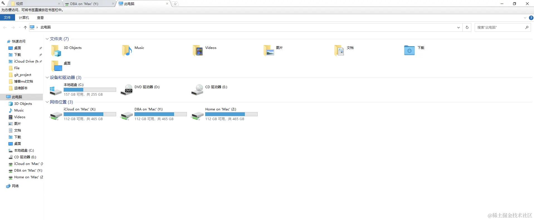This screenshot has width=534, height=220.
Task: Open recent locations dropdown arrow
Action: point(19,27)
